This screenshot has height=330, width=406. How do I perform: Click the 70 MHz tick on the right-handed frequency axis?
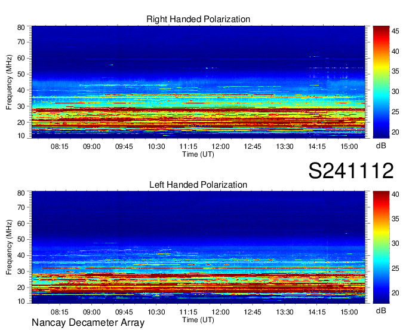[x=21, y=42]
